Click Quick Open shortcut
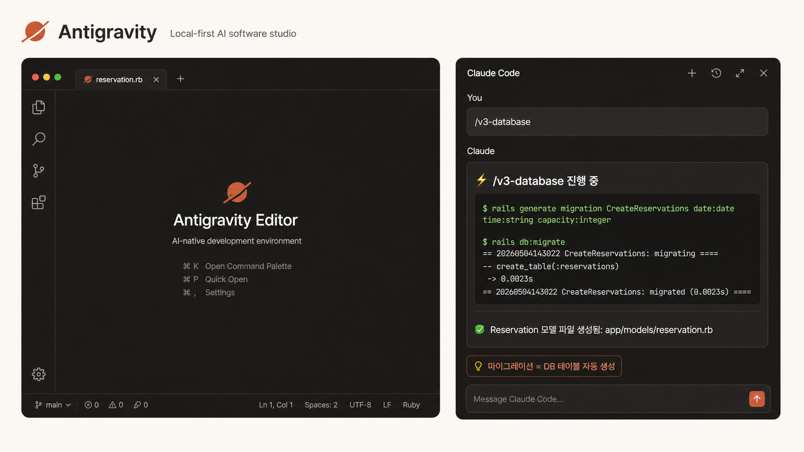The image size is (804, 452). tap(215, 279)
